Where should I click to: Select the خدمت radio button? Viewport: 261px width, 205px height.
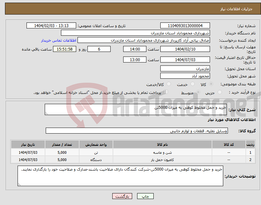click(192, 84)
